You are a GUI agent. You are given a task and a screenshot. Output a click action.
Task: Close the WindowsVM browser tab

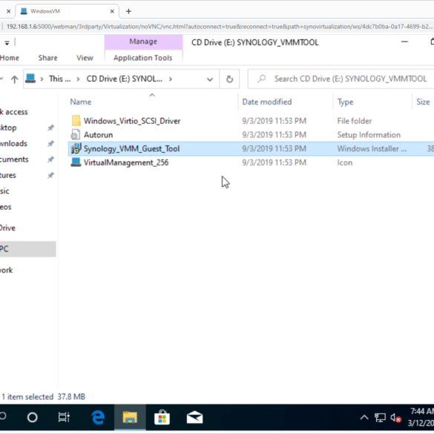pyautogui.click(x=112, y=11)
